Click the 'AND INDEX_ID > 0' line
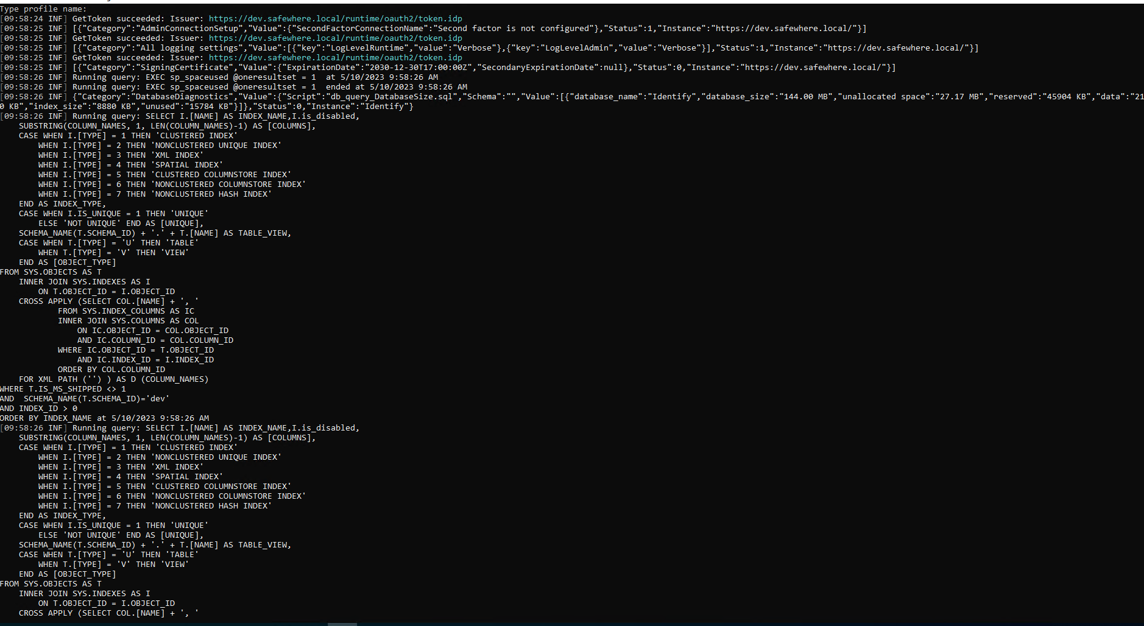The height and width of the screenshot is (626, 1144). 39,409
